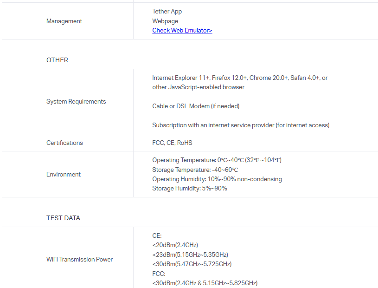The height and width of the screenshot is (288, 378).
Task: Click the <20dBm(2.4GHz) CE value
Action: (x=175, y=245)
